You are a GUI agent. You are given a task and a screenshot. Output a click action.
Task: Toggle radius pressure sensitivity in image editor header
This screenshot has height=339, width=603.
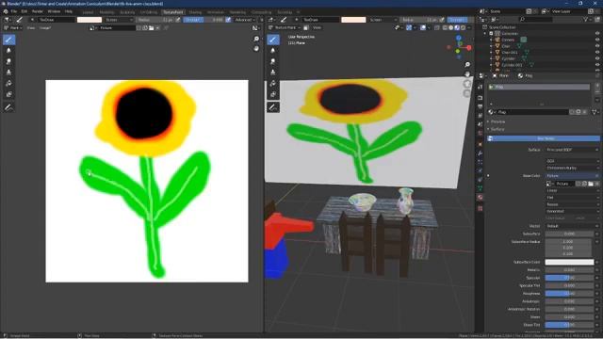[178, 20]
